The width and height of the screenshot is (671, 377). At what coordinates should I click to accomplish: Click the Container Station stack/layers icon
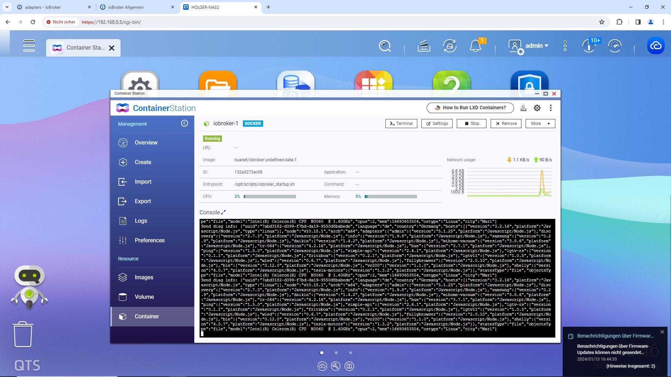click(524, 108)
